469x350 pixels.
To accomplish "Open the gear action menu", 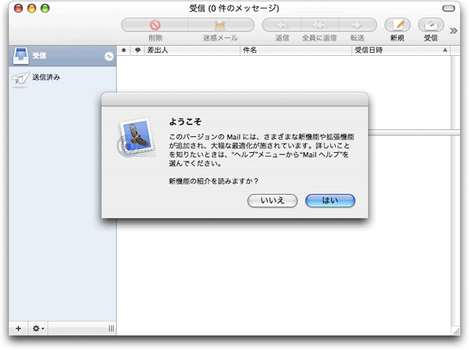I will [38, 329].
